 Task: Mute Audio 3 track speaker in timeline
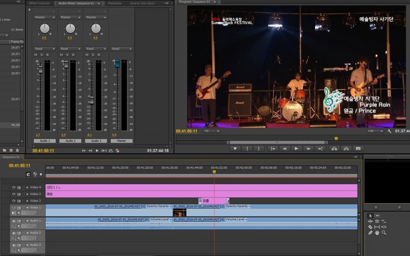(14, 245)
